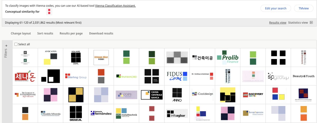Viewport: 317px width, 123px height.
Task: Open the AVOCATEX trademark result
Action: (x=50, y=57)
